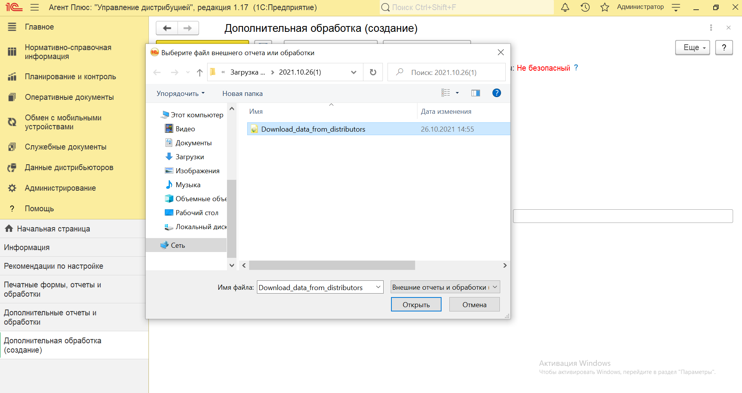Click Новая папка button
This screenshot has height=393, width=742.
243,94
